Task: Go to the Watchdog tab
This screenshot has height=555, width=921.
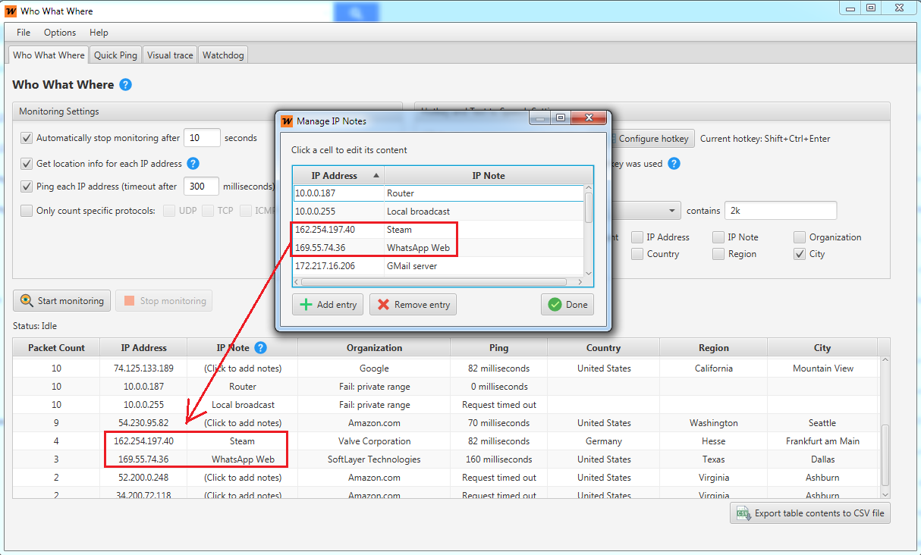Action: click(223, 55)
